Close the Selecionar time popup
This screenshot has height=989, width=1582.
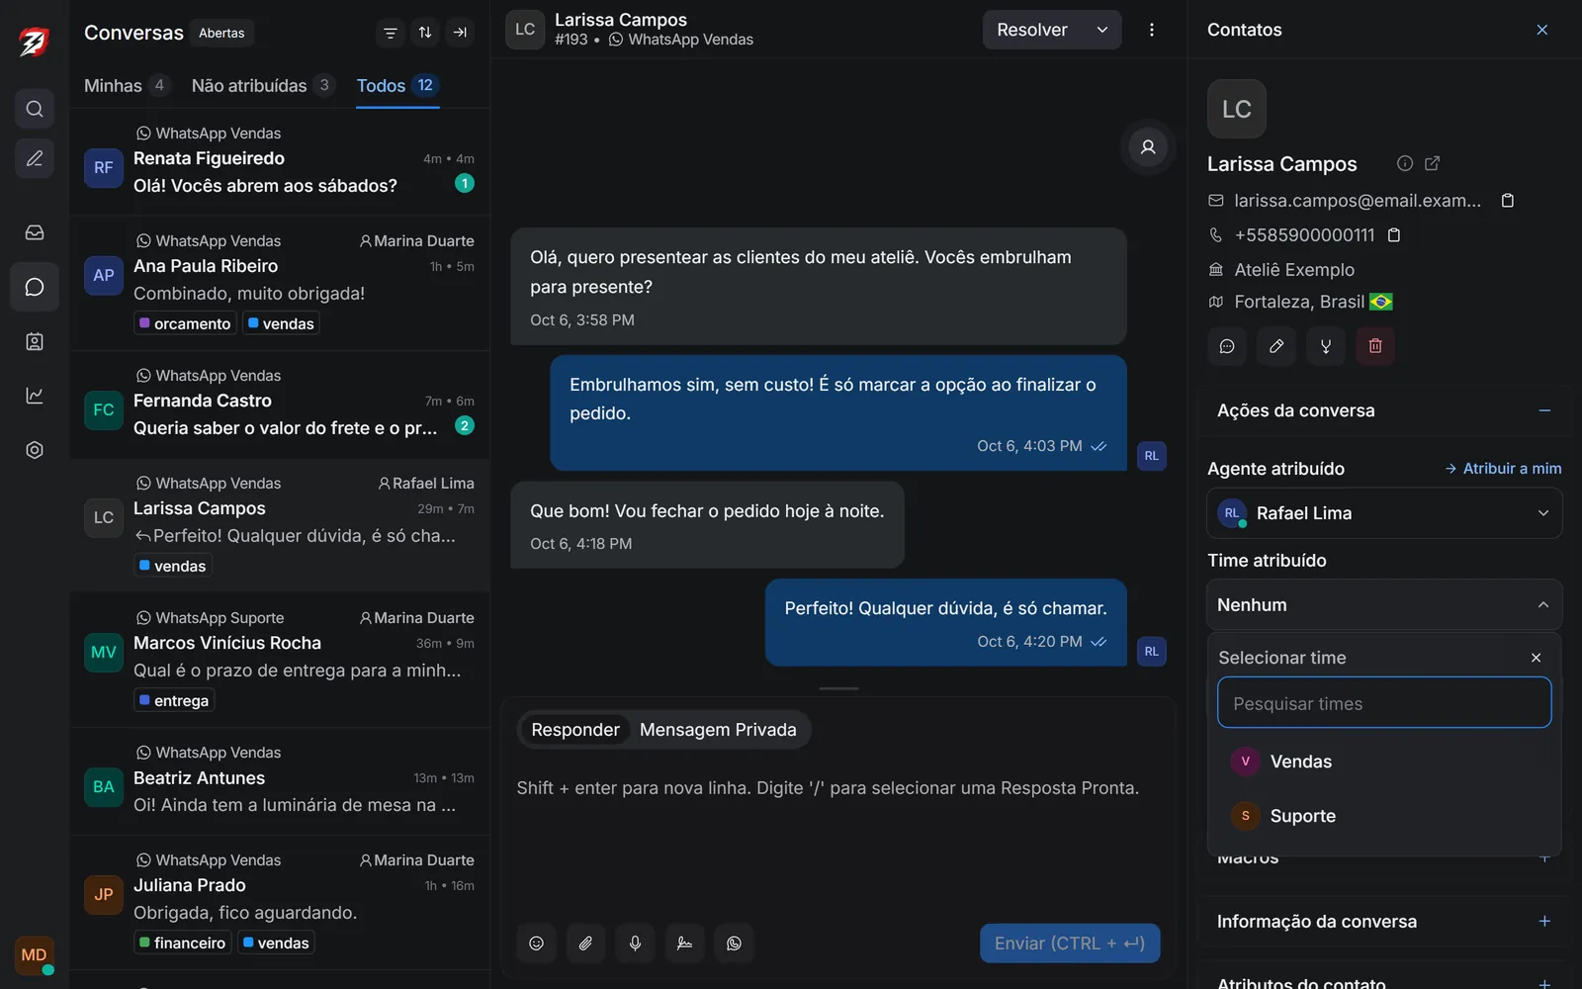[x=1536, y=658]
